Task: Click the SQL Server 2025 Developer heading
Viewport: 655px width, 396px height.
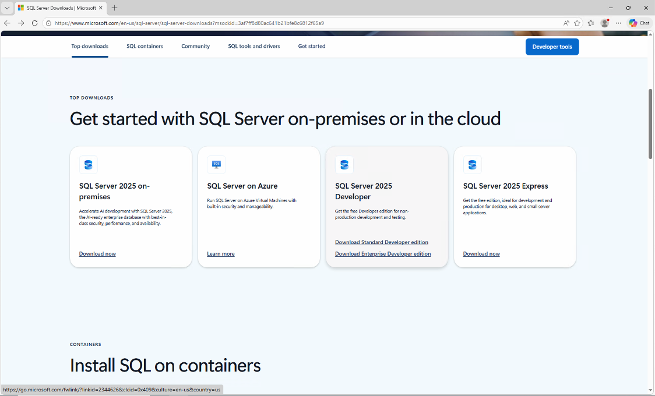Action: pos(364,191)
